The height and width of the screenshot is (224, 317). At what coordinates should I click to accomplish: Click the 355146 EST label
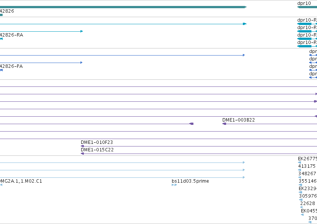click(308, 181)
